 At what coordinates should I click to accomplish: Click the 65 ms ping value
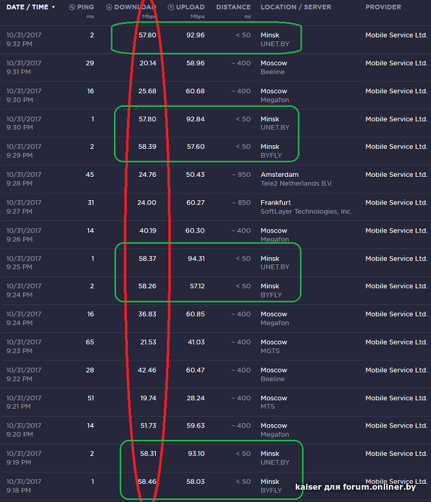(89, 342)
